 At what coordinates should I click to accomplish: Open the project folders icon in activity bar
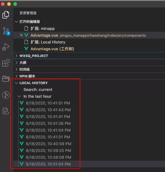pyautogui.click(x=6, y=79)
